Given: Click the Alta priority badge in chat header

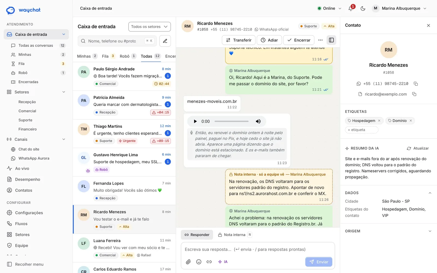Looking at the screenshot, I should pyautogui.click(x=329, y=26).
